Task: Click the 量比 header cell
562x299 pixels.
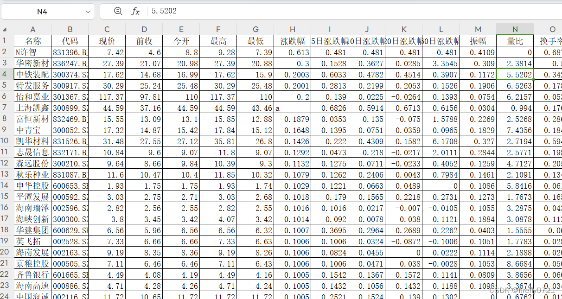Action: (515, 41)
